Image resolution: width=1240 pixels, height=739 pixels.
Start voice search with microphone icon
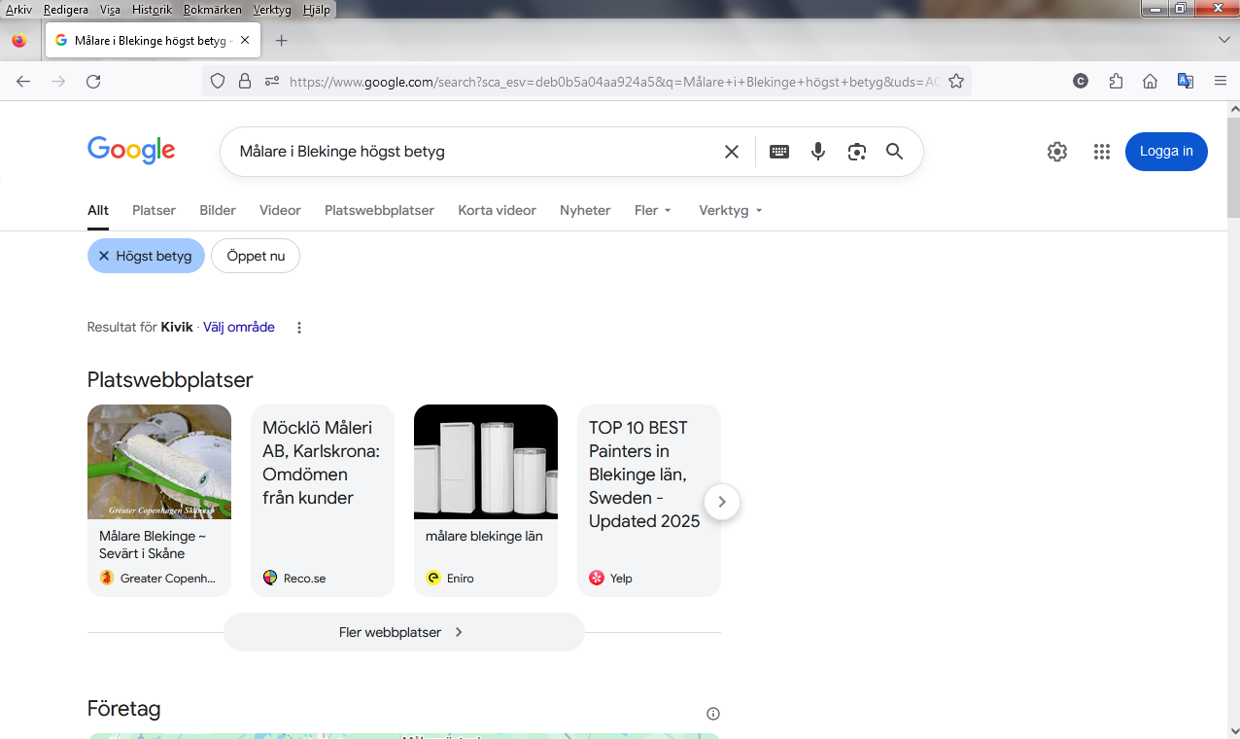(818, 152)
